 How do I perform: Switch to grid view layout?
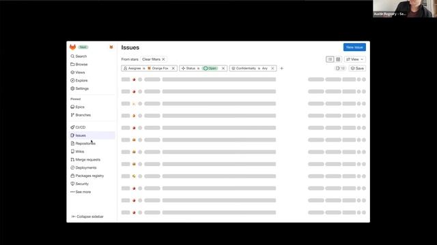click(338, 59)
